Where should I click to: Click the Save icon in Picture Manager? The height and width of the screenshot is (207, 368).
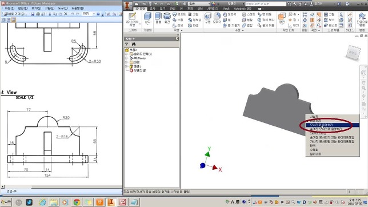33,14
